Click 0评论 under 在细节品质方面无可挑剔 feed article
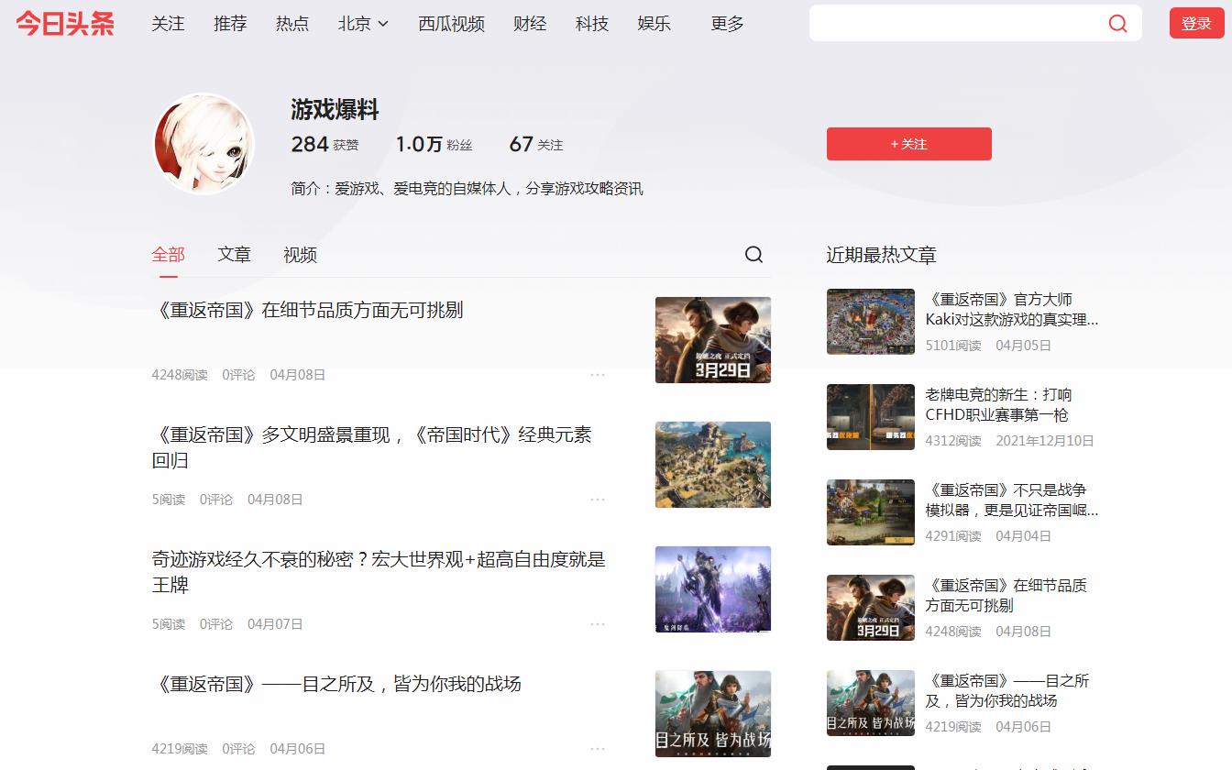This screenshot has height=770, width=1232. pos(238,375)
